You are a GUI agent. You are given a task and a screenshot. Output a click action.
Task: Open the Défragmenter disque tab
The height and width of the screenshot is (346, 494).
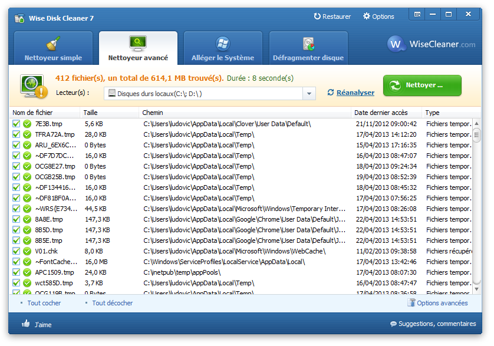tap(308, 48)
